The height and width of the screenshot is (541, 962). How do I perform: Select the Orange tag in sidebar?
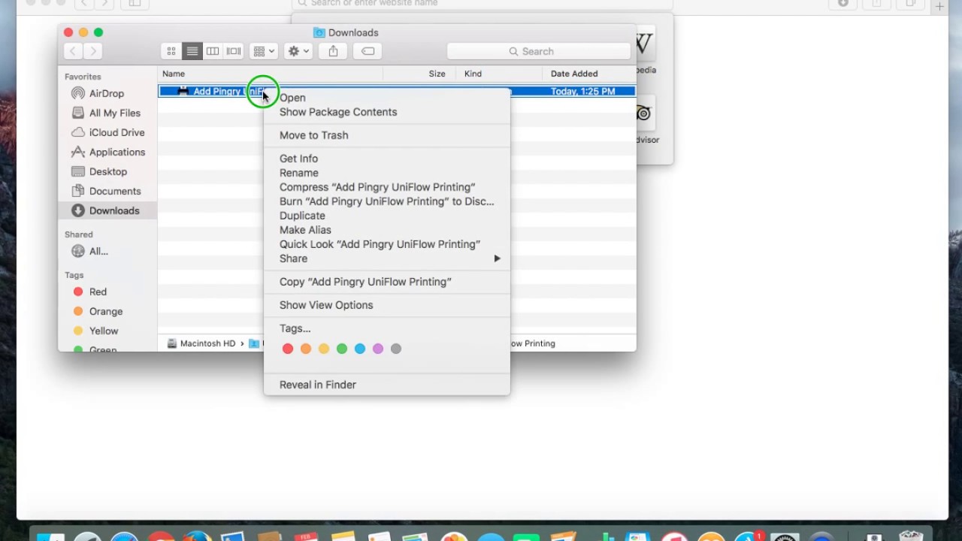click(x=105, y=311)
